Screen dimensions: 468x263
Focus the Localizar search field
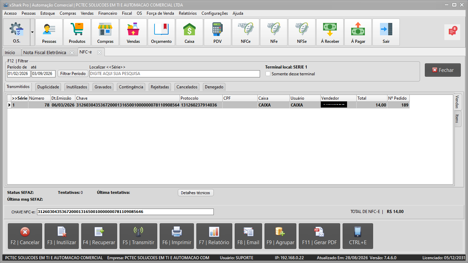[x=175, y=74]
